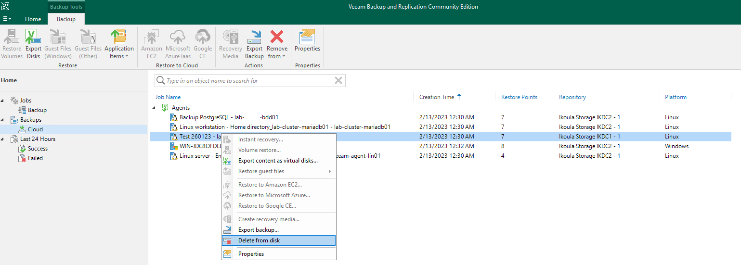This screenshot has height=265, width=741.
Task: Sort by Platform column header
Action: click(676, 97)
